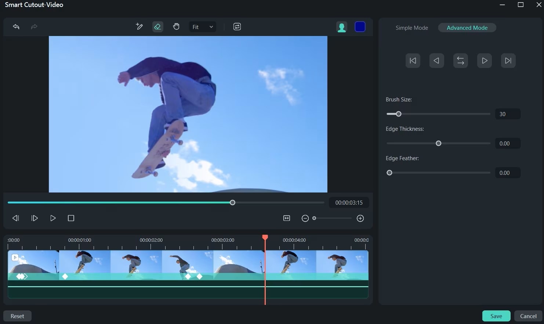
Task: Select the hand pan tool
Action: click(176, 26)
